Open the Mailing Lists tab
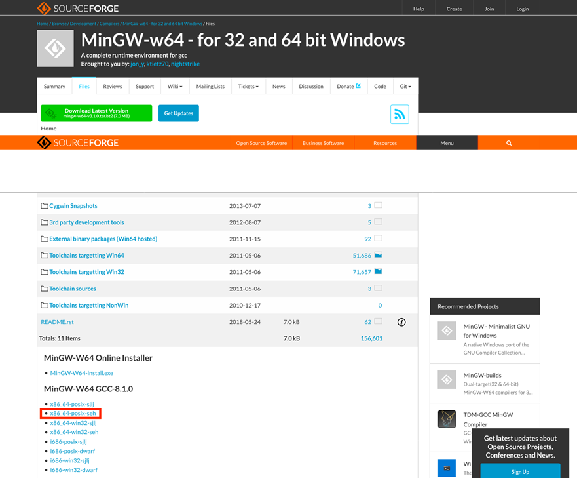The image size is (577, 478). click(210, 87)
